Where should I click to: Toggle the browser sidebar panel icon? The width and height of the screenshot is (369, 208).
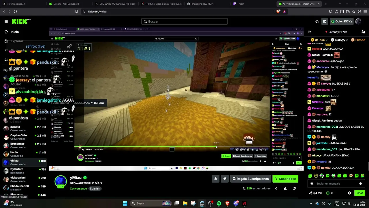click(x=342, y=12)
